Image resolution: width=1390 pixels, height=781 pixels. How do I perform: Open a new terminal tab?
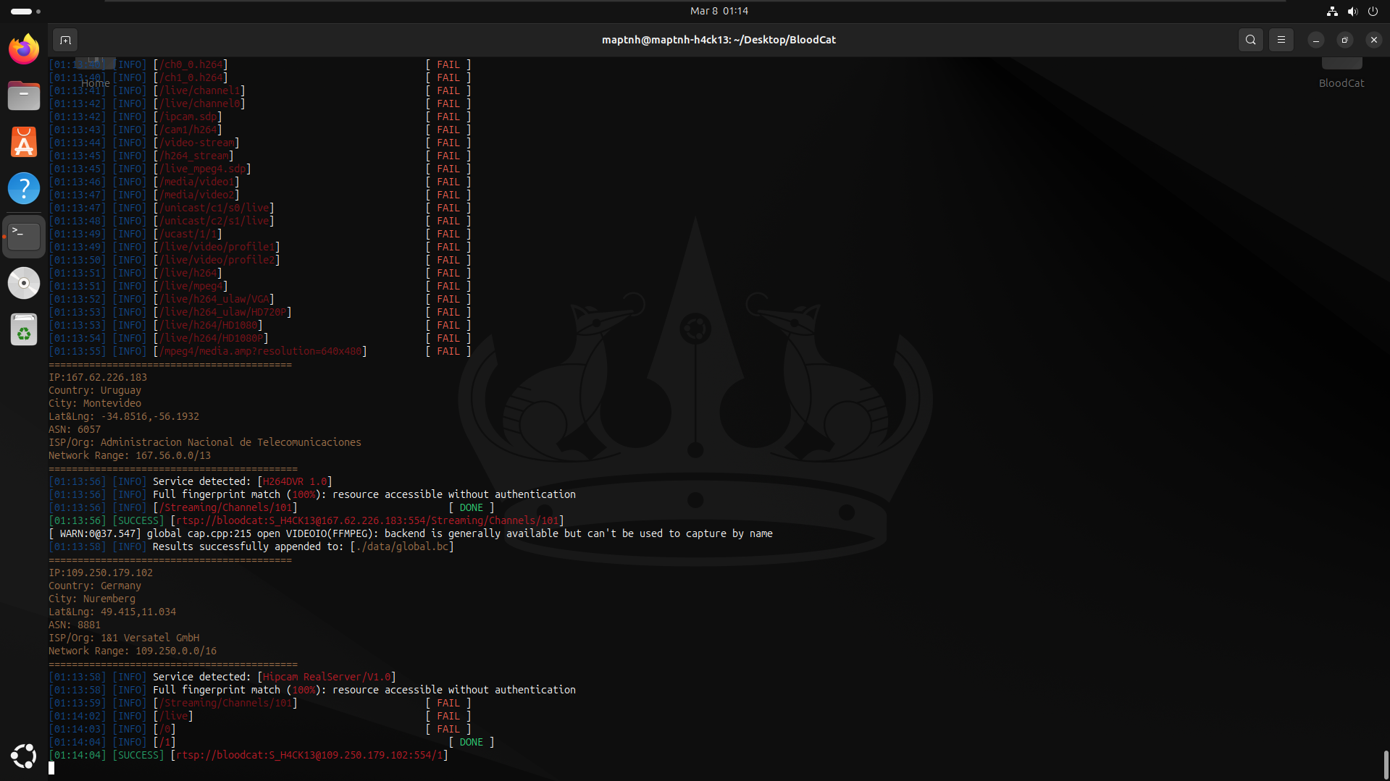(65, 40)
